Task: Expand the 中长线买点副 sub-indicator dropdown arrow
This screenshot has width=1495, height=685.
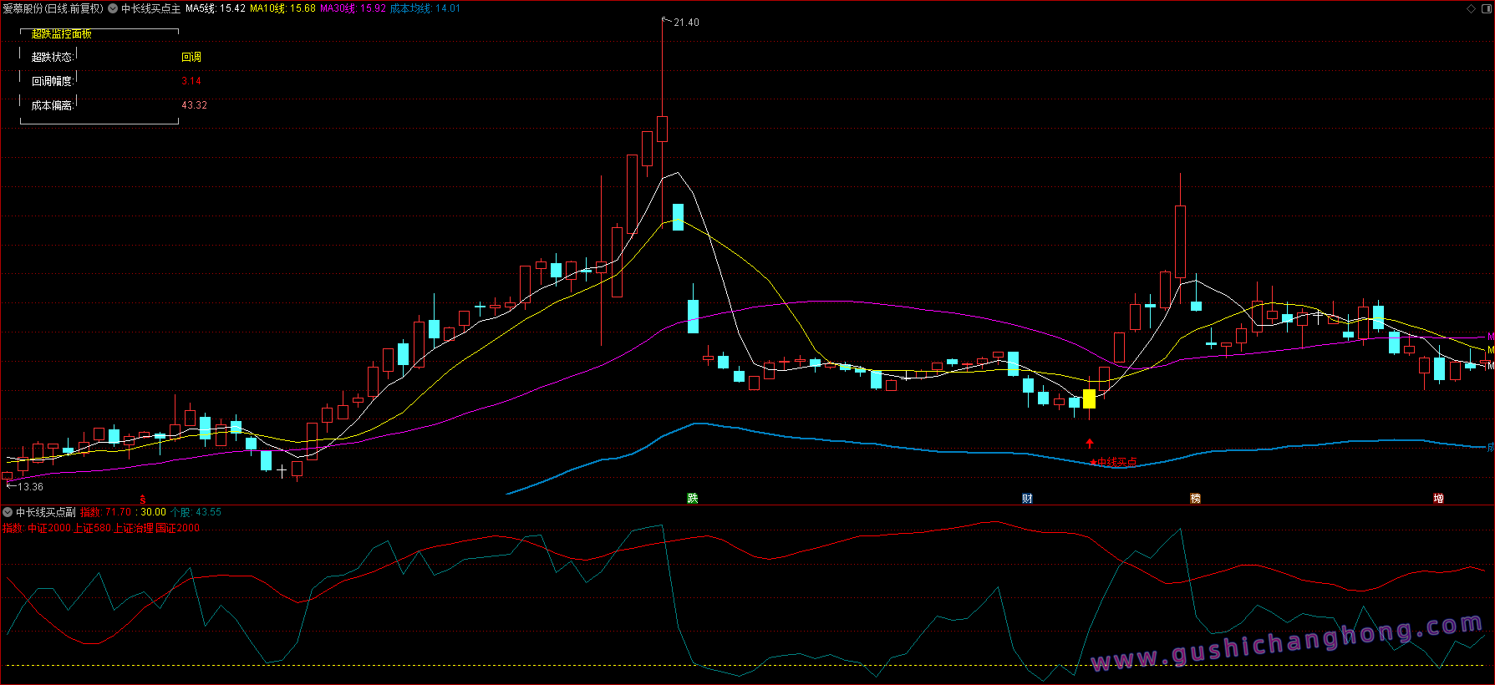Action: pos(8,512)
